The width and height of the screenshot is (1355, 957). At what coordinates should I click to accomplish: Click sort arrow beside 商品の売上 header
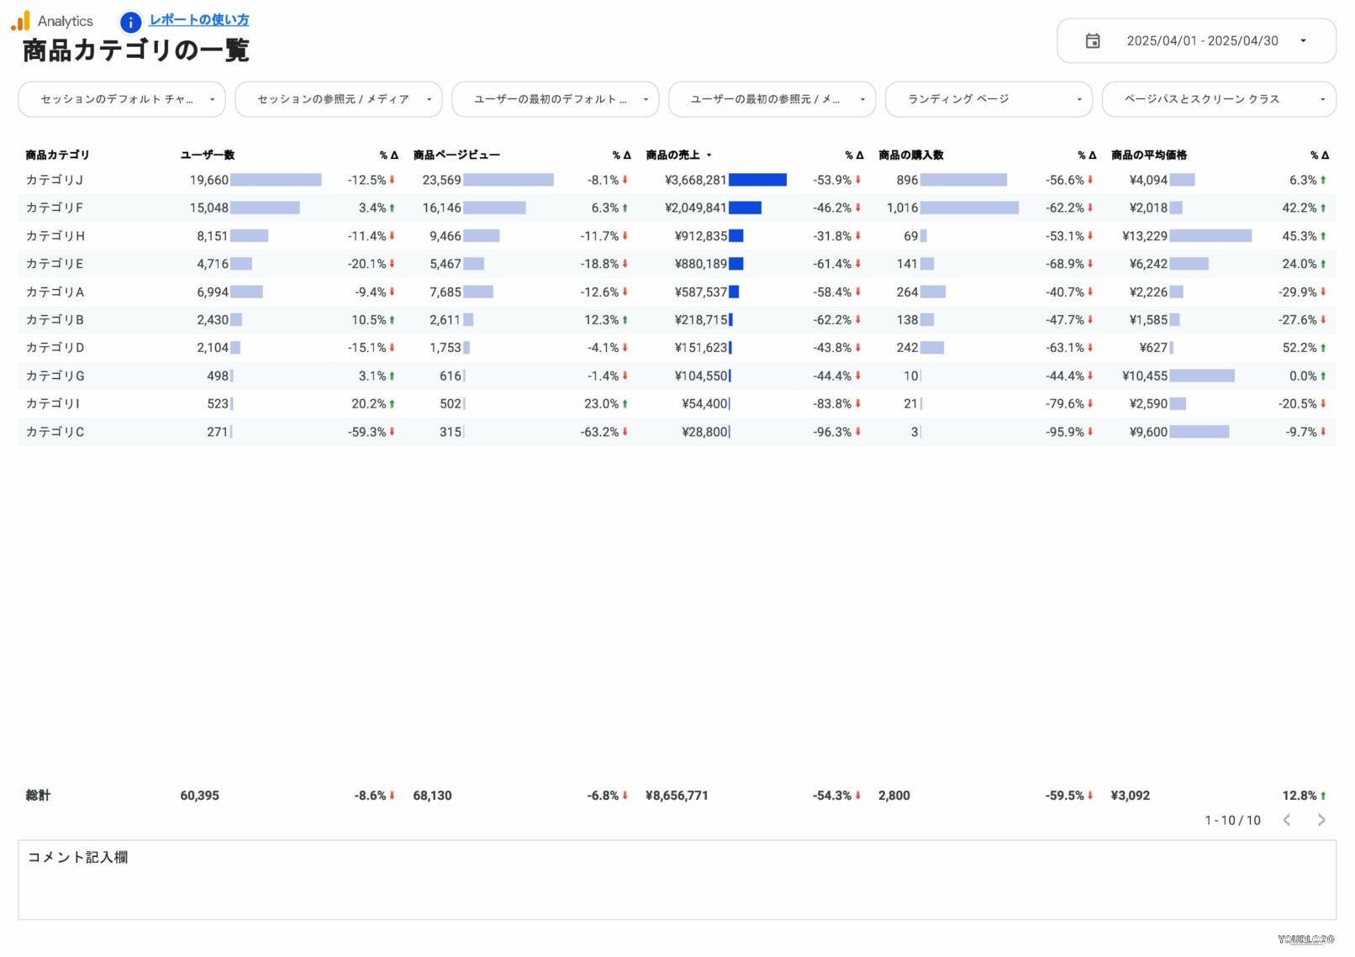[709, 155]
